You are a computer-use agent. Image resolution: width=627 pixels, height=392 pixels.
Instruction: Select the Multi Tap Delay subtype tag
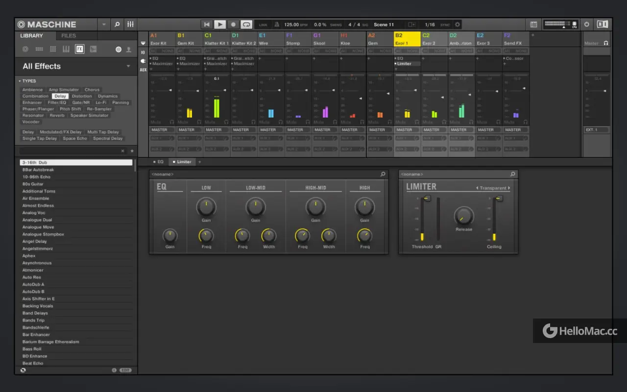(x=103, y=132)
